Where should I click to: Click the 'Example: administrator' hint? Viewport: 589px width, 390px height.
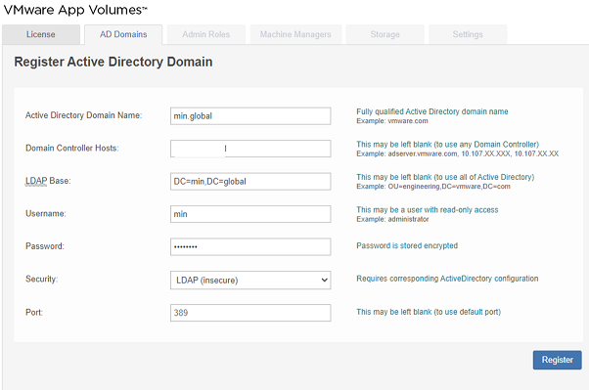point(392,219)
